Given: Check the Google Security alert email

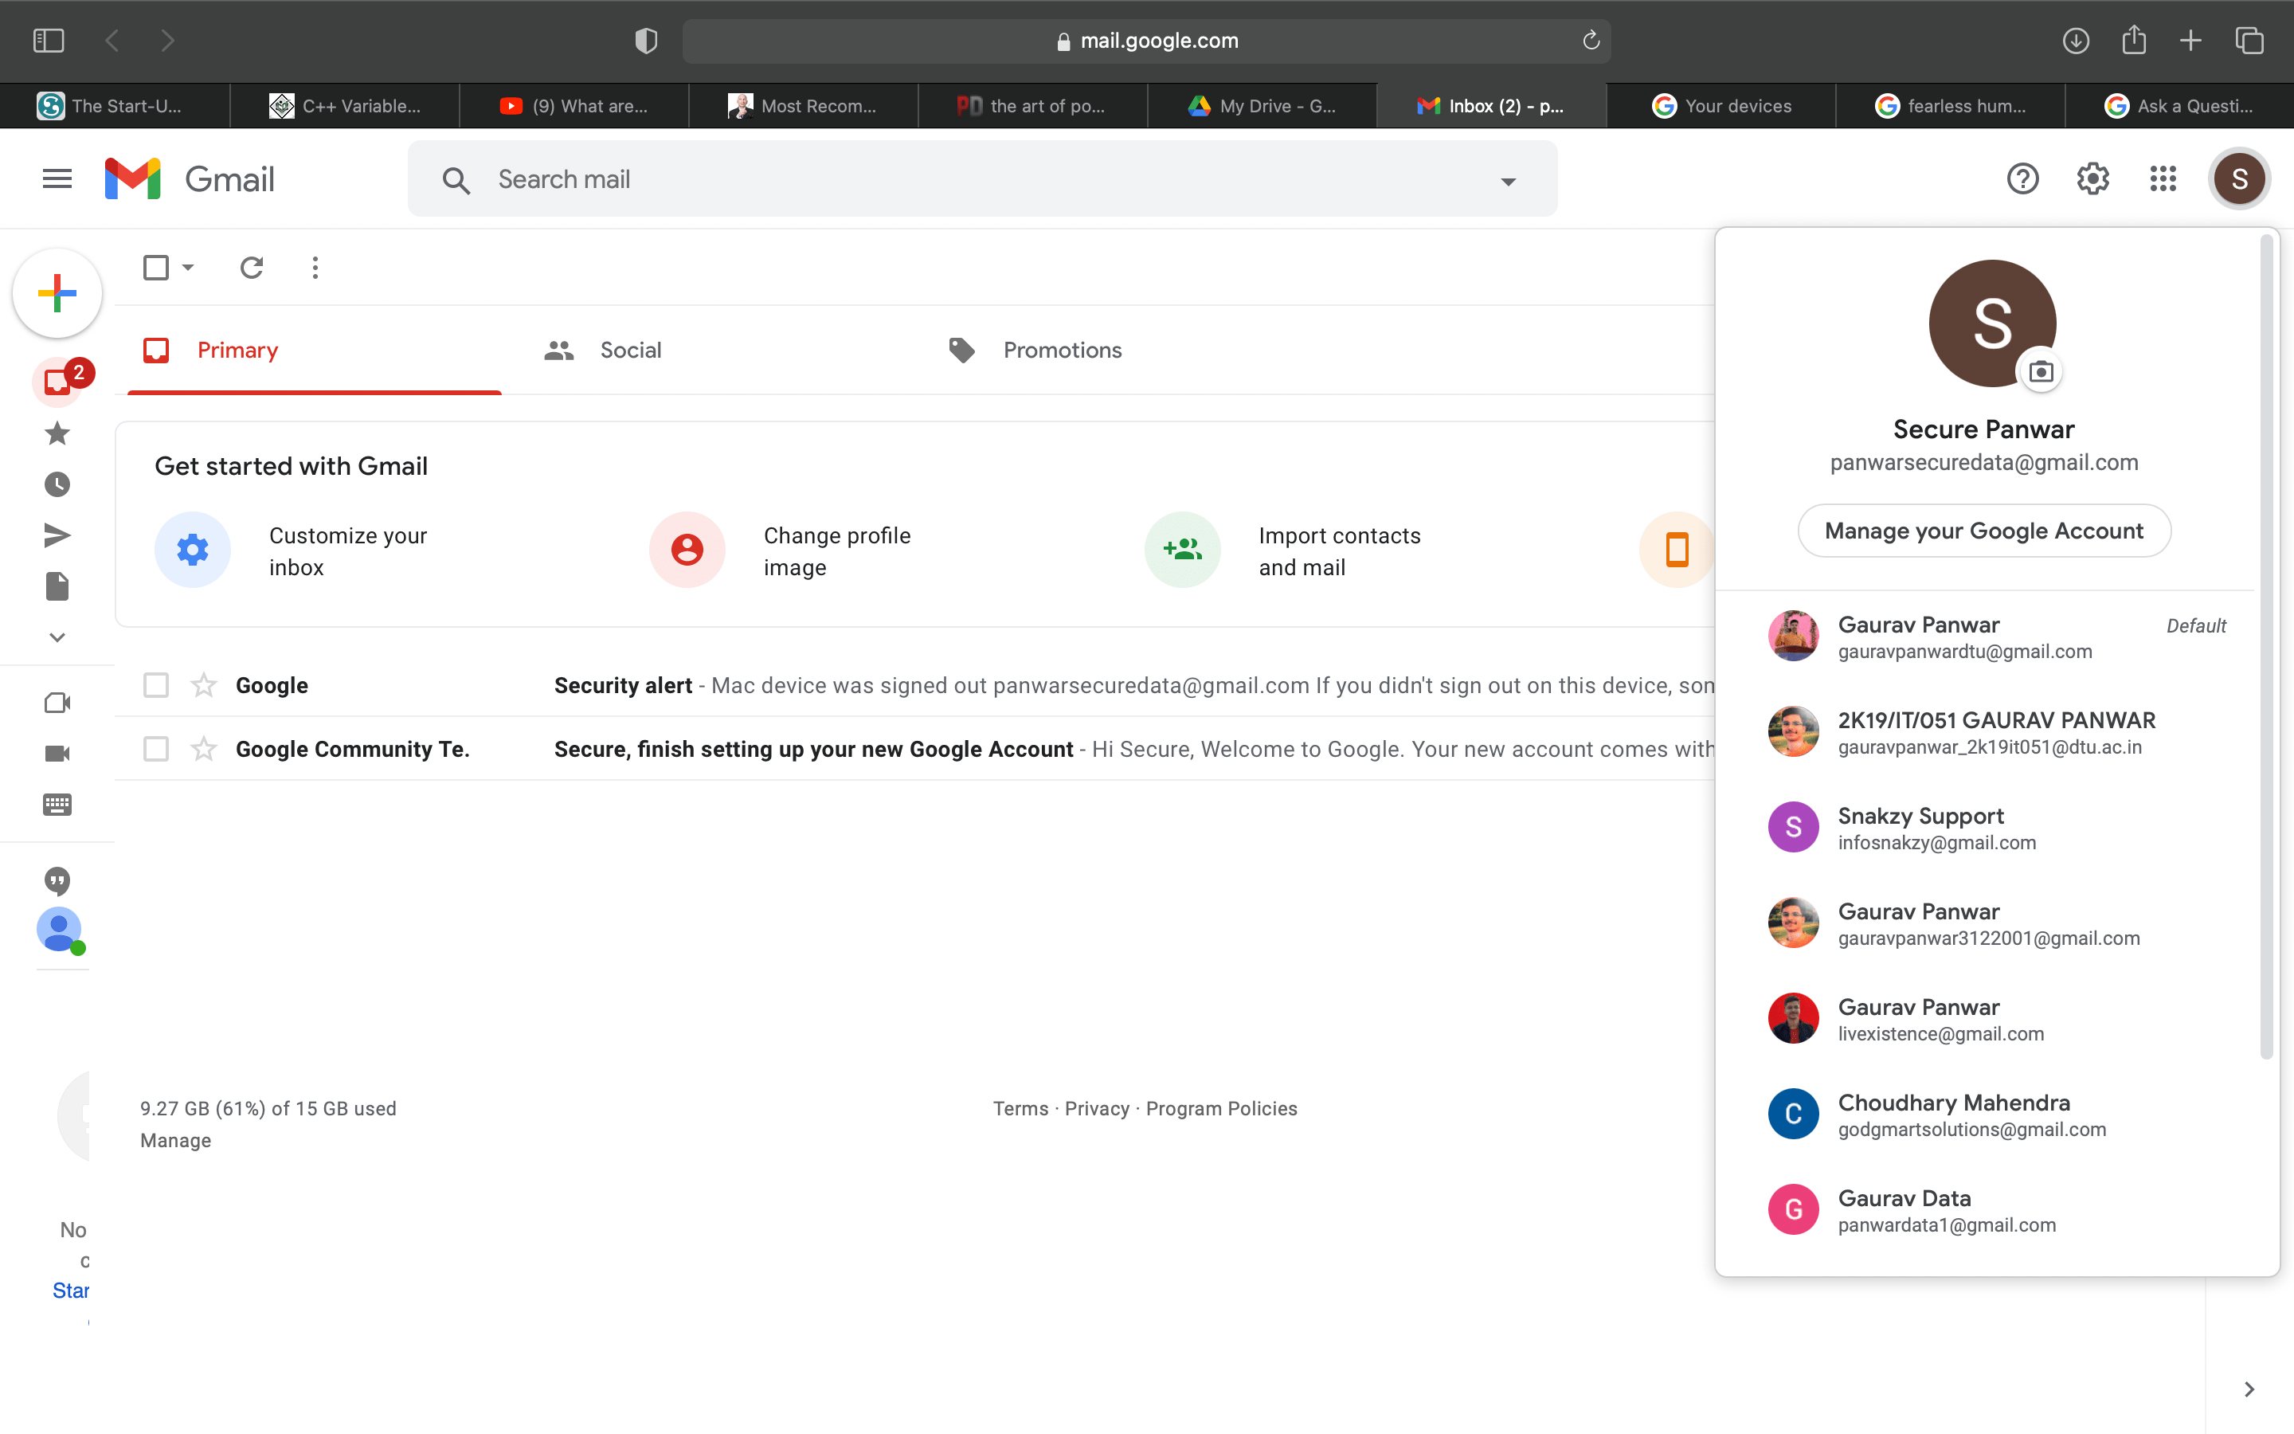Looking at the screenshot, I should (155, 685).
